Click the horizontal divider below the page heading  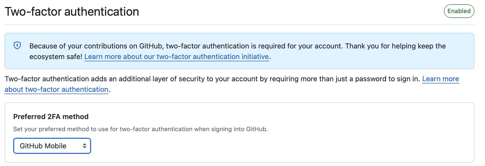239,24
